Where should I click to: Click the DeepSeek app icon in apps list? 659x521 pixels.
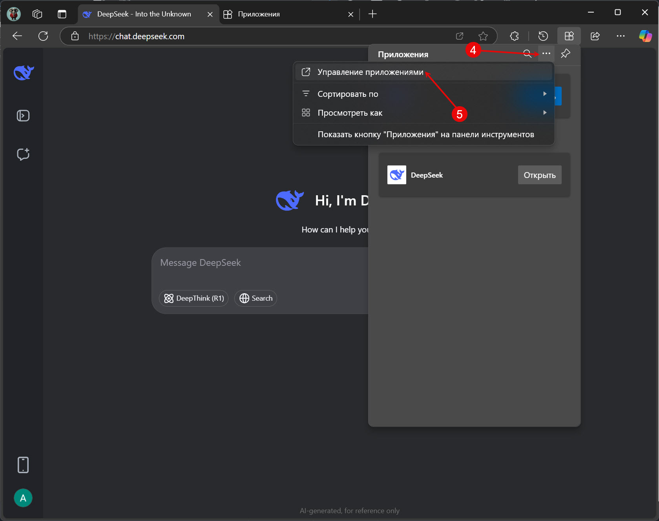pyautogui.click(x=397, y=175)
